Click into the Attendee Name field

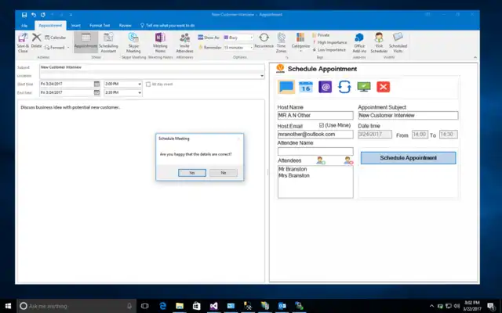[315, 151]
